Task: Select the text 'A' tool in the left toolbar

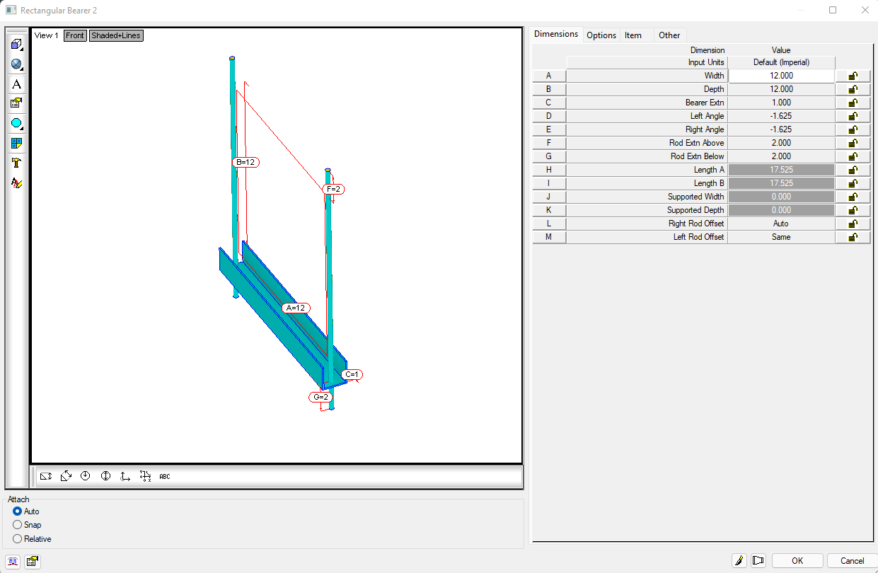Action: click(16, 84)
